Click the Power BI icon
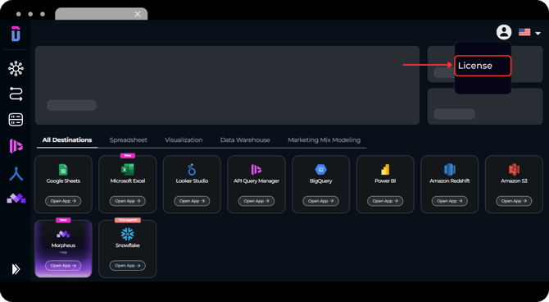 (385, 170)
